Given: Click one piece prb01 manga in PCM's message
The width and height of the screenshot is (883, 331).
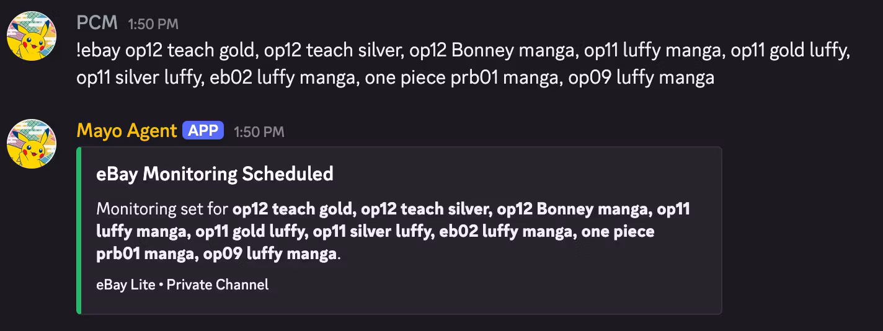Looking at the screenshot, I should 463,77.
